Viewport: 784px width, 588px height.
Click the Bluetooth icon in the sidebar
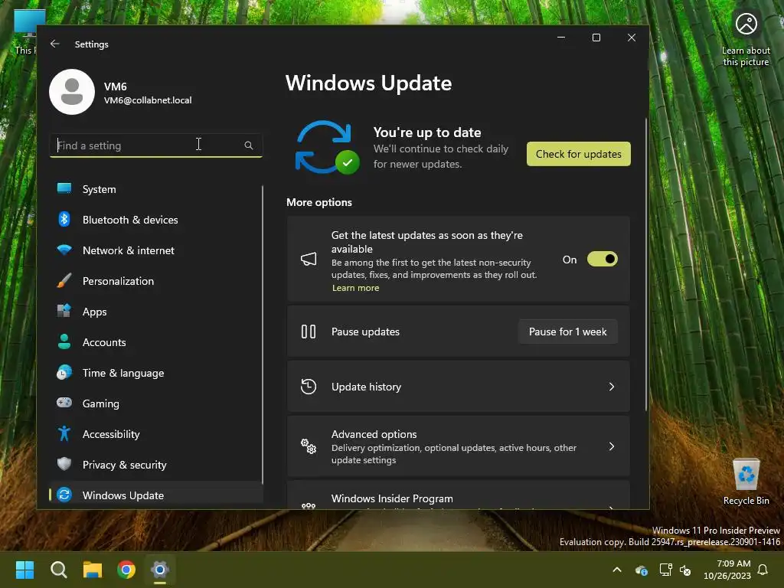[x=64, y=219]
